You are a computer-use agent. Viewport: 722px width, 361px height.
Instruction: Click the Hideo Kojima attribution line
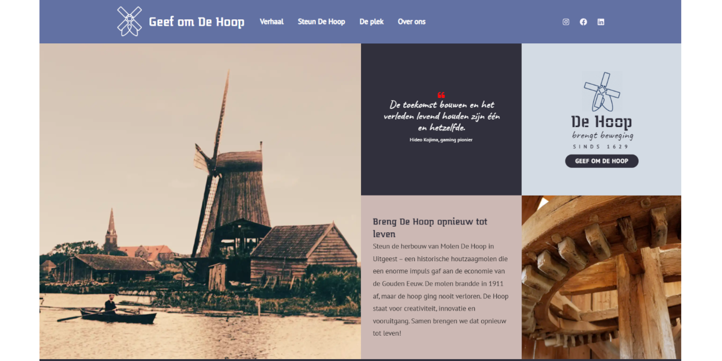[x=441, y=140]
